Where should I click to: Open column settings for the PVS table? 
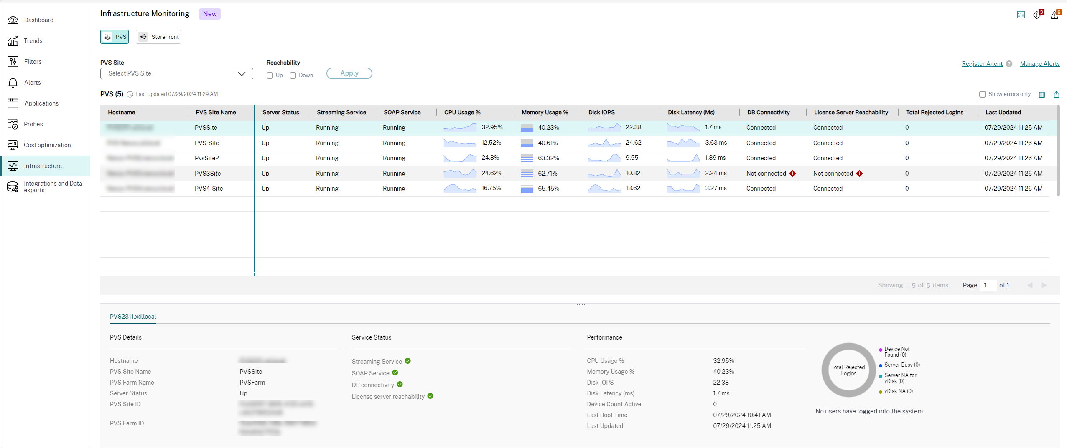[x=1042, y=94]
